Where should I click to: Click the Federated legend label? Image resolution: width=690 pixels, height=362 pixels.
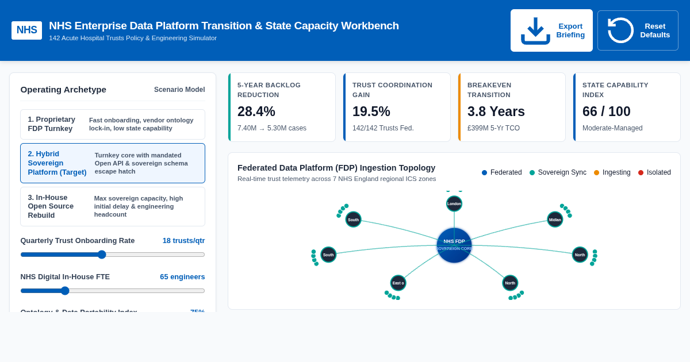click(x=506, y=172)
